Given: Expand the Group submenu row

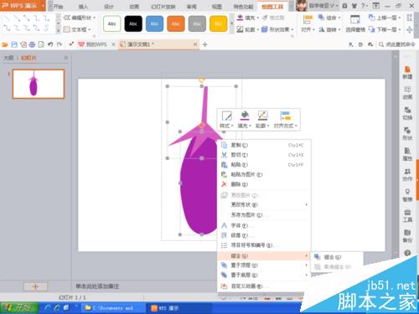Looking at the screenshot, I should pyautogui.click(x=264, y=255).
